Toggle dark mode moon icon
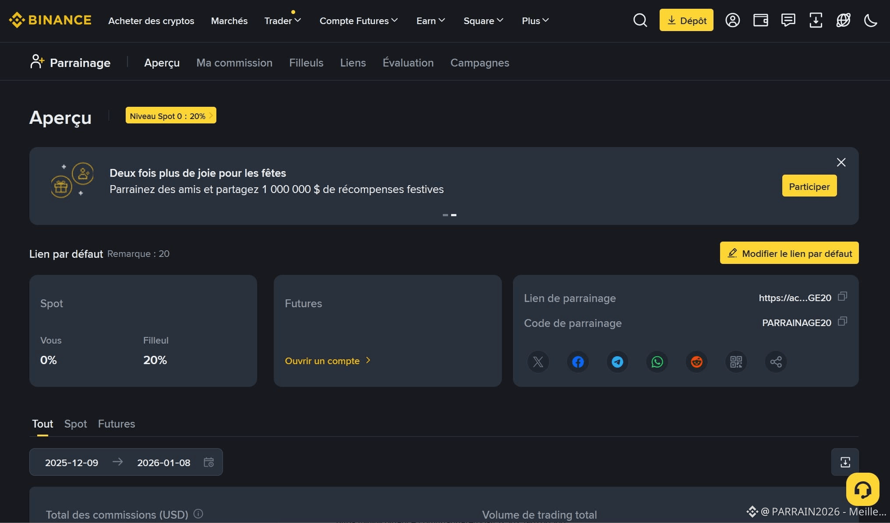The image size is (890, 523). coord(871,20)
